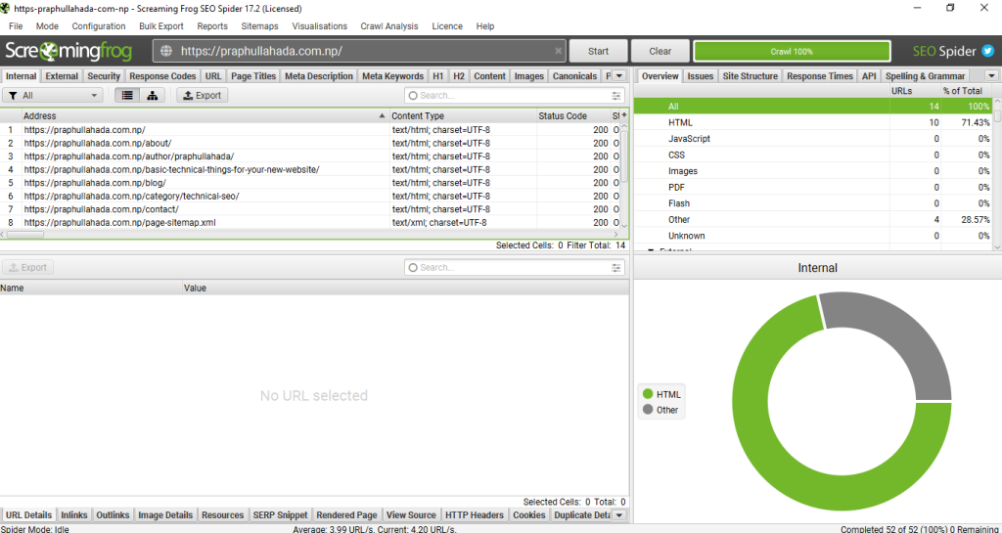Viewport: 1002px width, 533px height.
Task: Open search options in lower panel search box
Action: [x=616, y=267]
